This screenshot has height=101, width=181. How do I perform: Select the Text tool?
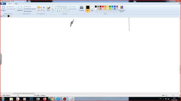(x=44, y=8)
